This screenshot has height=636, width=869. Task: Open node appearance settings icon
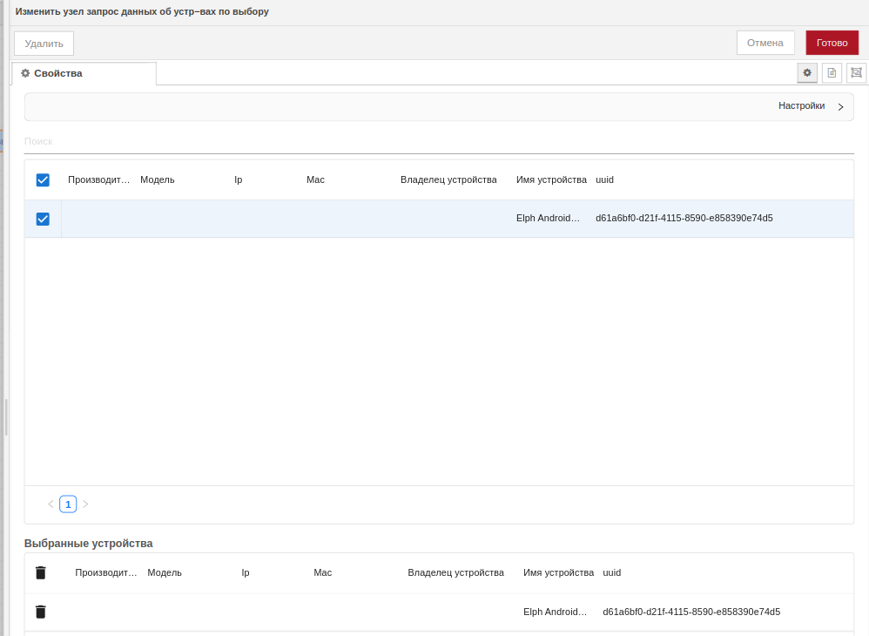pos(856,73)
